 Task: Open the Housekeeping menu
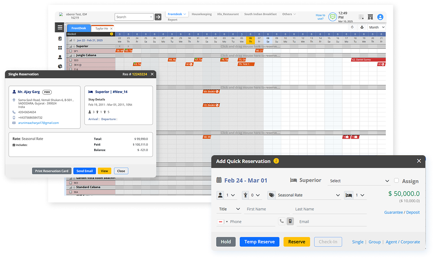pyautogui.click(x=201, y=14)
